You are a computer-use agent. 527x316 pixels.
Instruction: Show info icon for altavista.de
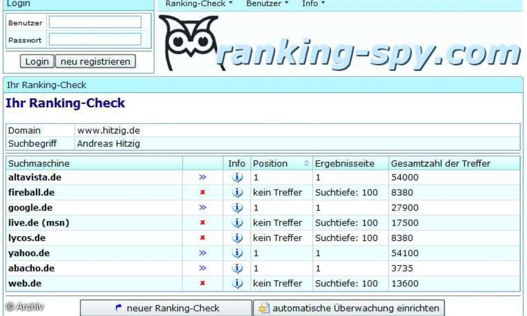click(237, 177)
